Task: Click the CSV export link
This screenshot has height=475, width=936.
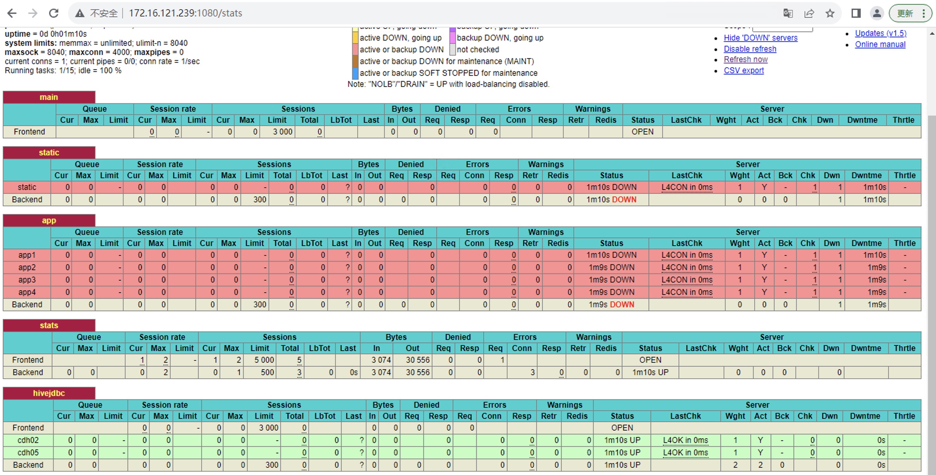Action: click(744, 70)
